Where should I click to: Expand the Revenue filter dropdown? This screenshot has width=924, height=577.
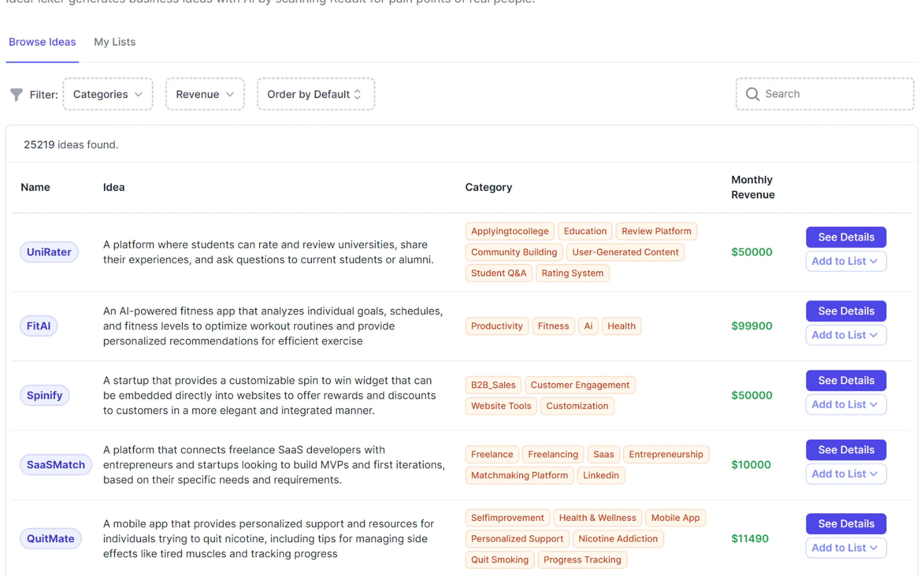(205, 94)
